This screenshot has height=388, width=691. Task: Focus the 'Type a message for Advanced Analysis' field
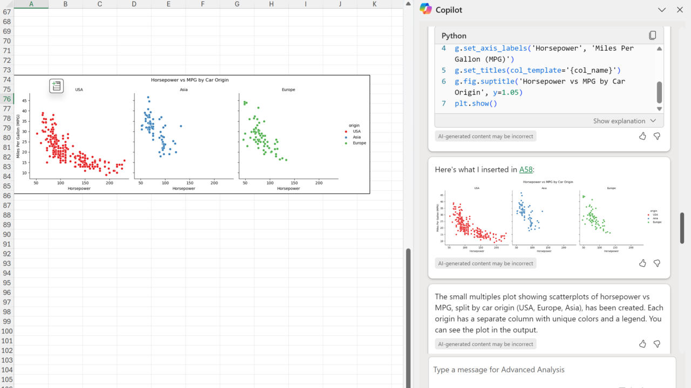coord(551,370)
